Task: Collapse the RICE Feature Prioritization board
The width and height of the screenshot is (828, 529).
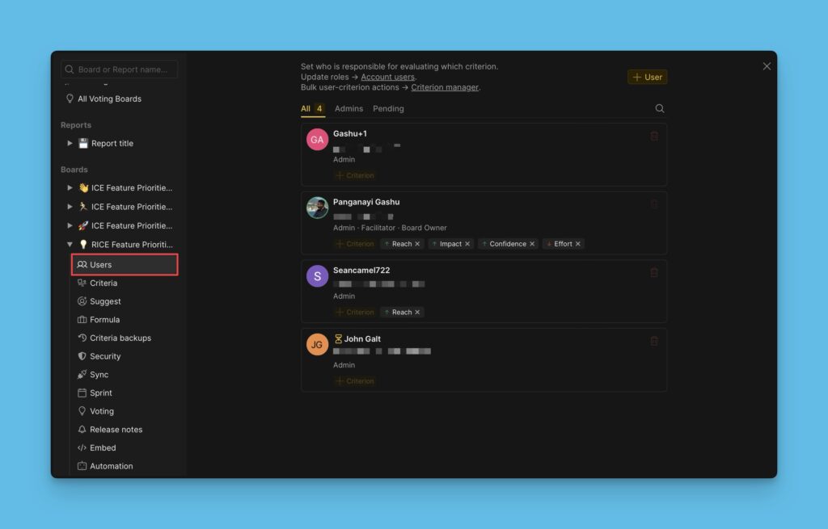Action: pyautogui.click(x=70, y=245)
